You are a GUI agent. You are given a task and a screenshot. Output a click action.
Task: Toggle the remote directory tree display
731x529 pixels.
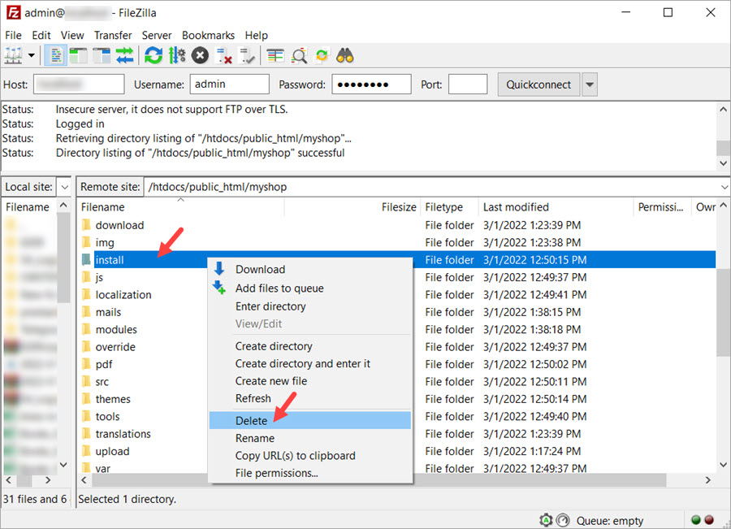coord(102,56)
